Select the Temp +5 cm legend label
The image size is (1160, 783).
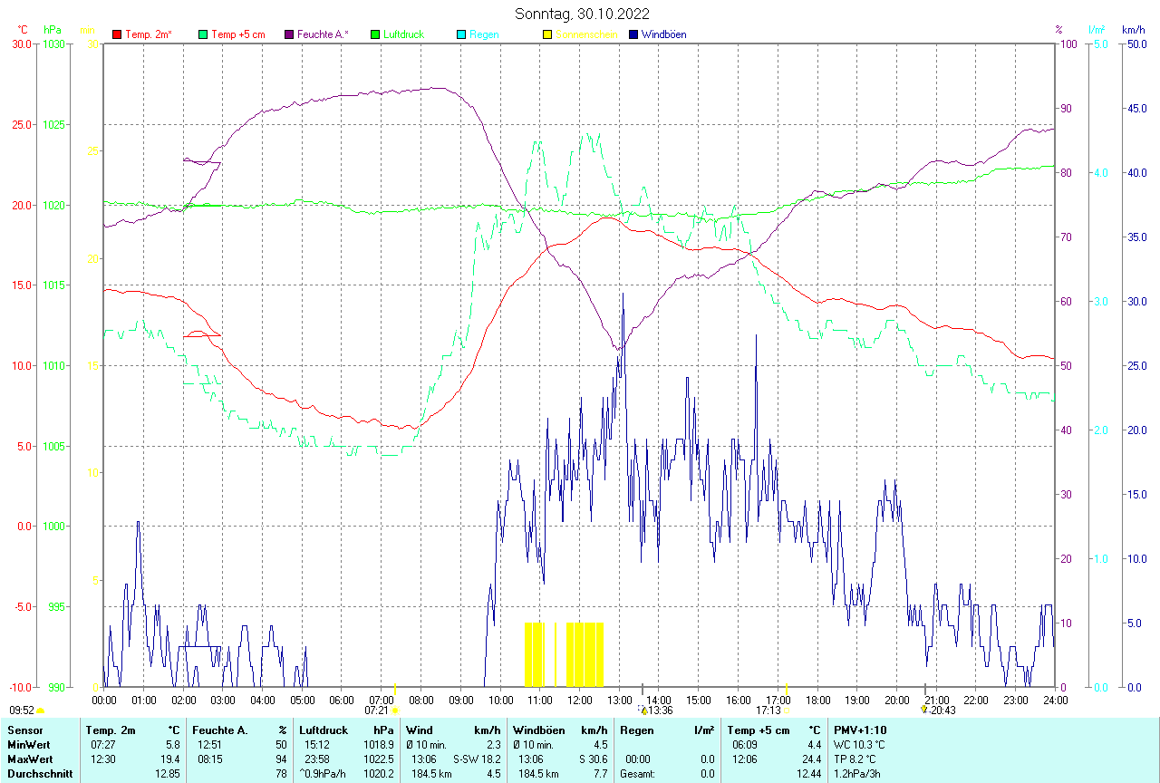(x=238, y=34)
